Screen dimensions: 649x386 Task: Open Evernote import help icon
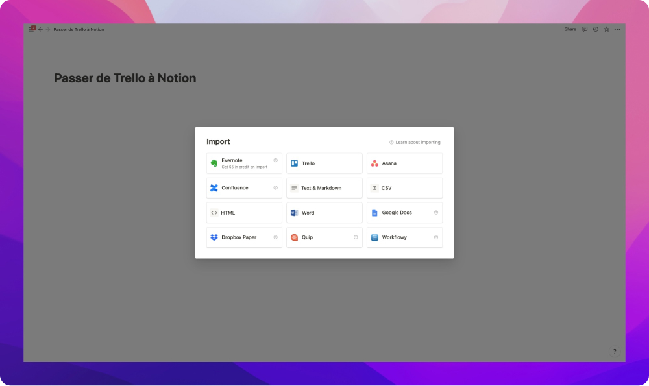pyautogui.click(x=275, y=160)
